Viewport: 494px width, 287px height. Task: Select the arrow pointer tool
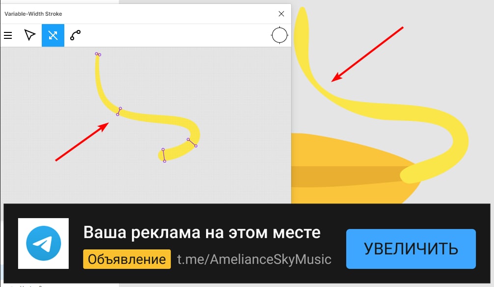(30, 35)
